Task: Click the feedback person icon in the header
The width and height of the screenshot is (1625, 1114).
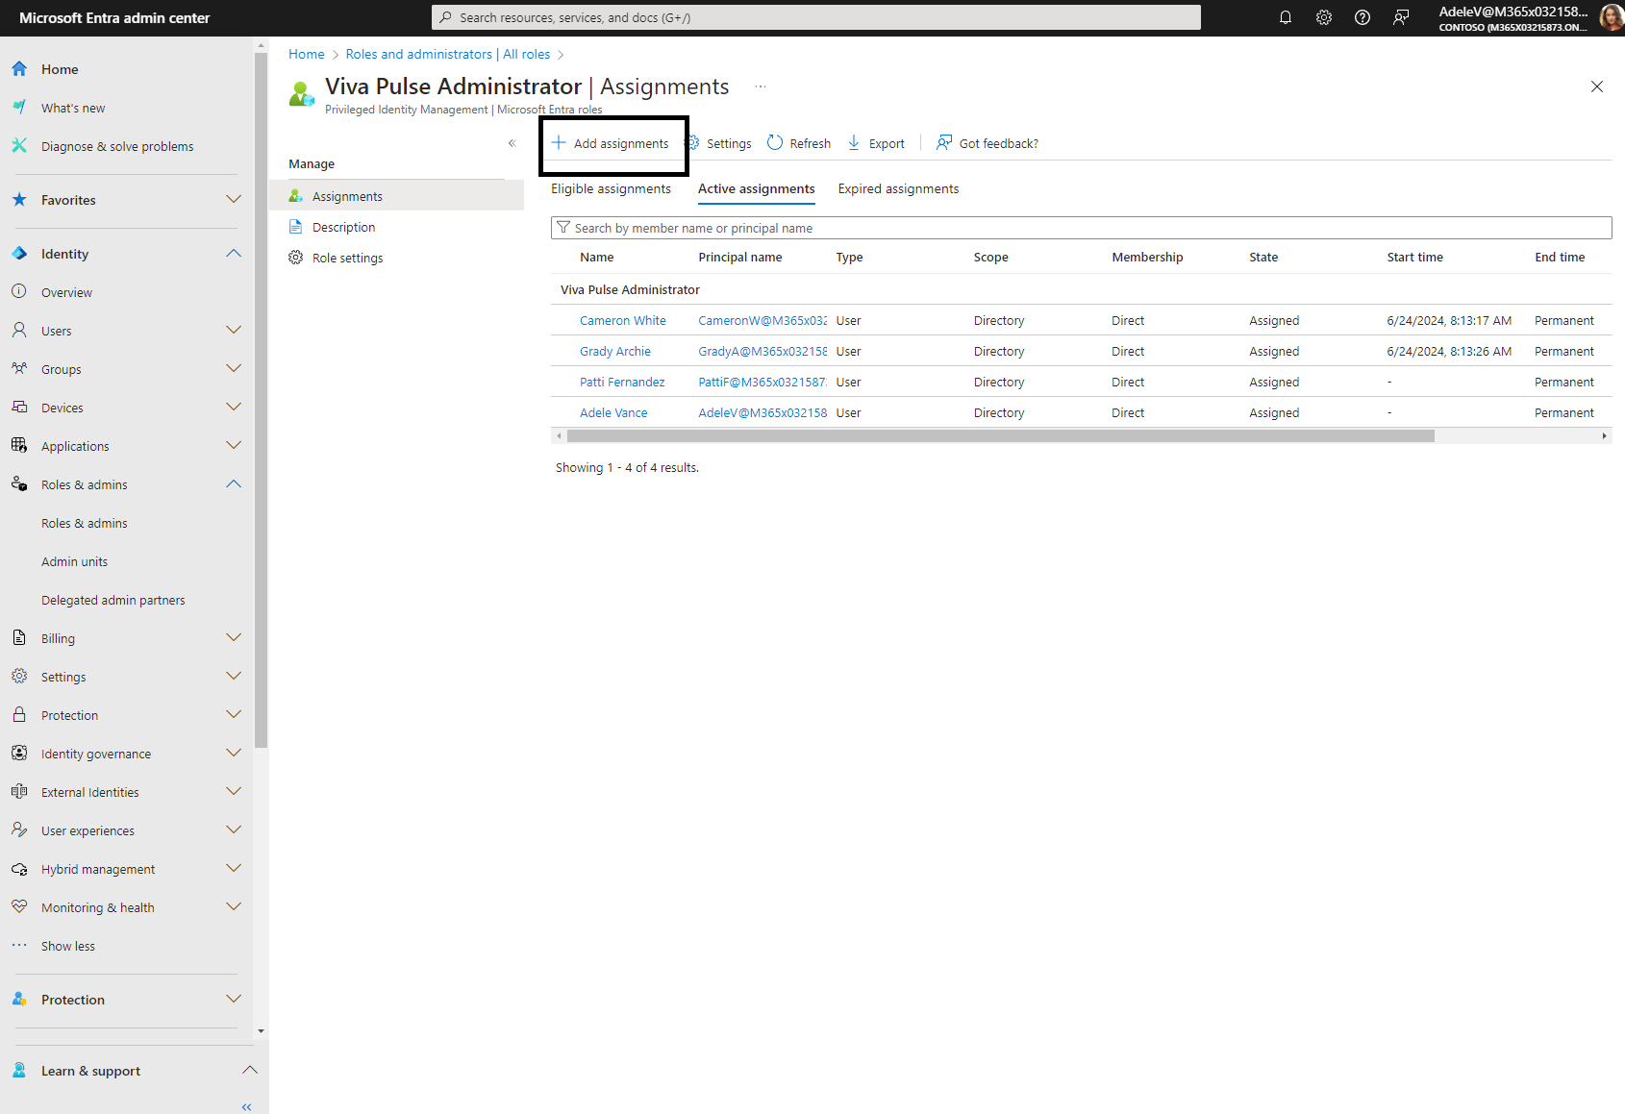Action: [1401, 17]
